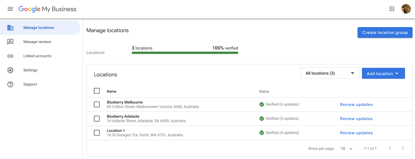The image size is (415, 159).
Task: Open Manage reviews in sidebar
Action: tap(40, 42)
